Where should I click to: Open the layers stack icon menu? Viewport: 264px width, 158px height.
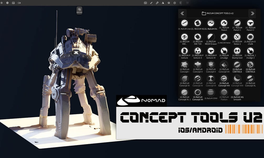169,3
